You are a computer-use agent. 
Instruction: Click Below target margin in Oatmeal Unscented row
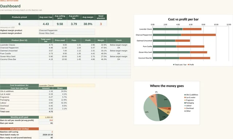click(119, 51)
